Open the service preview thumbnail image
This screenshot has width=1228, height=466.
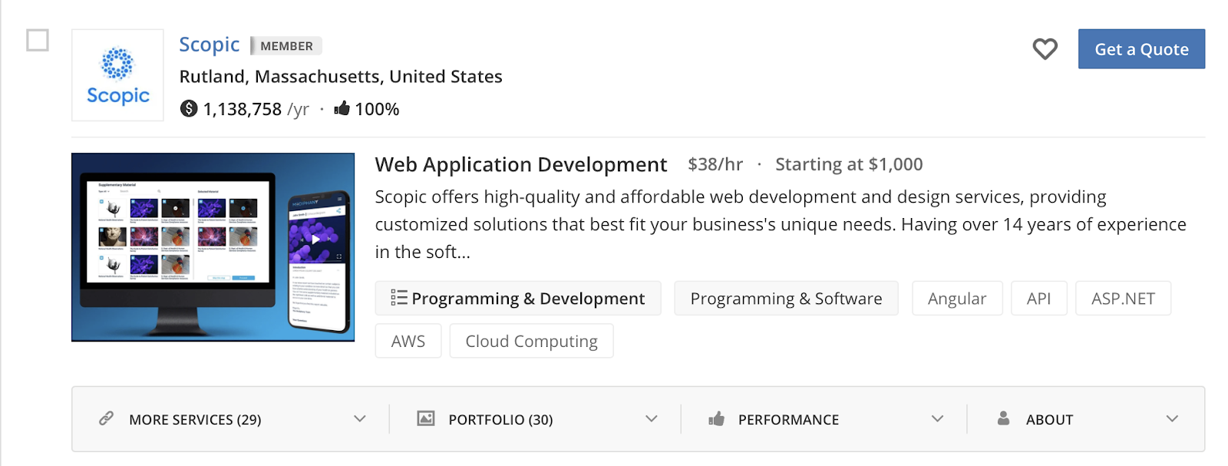tap(213, 247)
